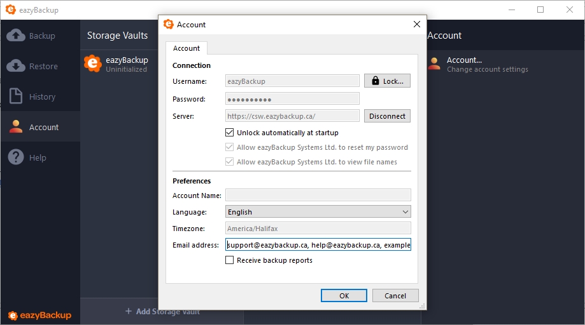Click the Account dialog title logo icon

click(169, 24)
